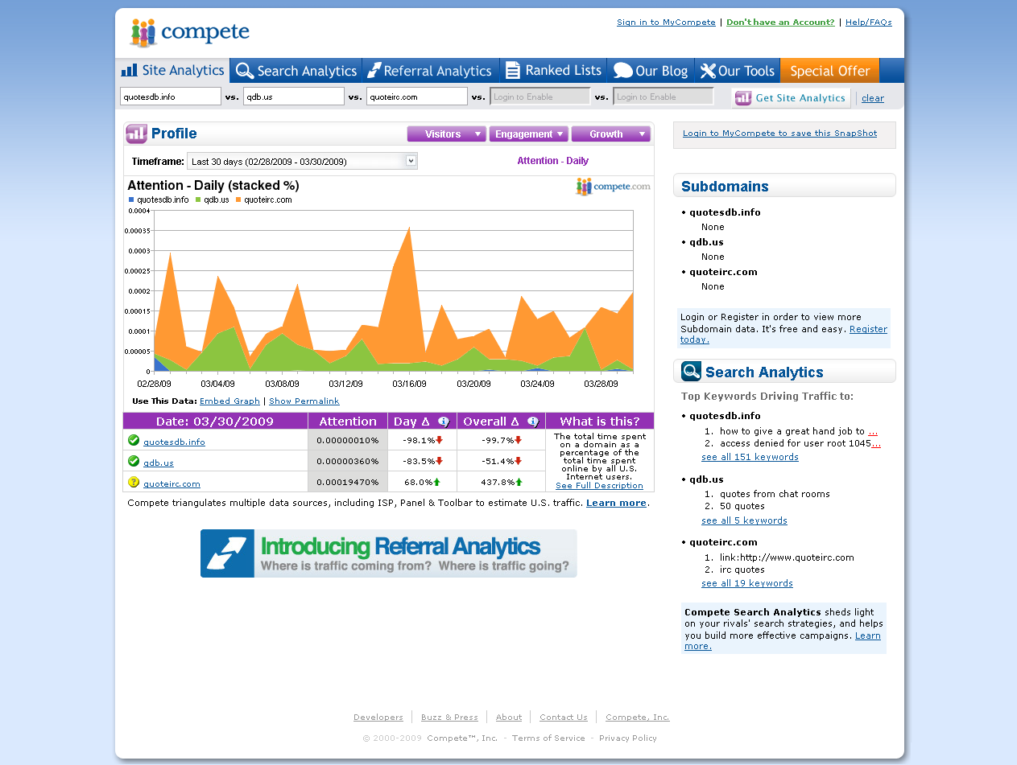
Task: Open see all 151 keywords link
Action: [750, 457]
